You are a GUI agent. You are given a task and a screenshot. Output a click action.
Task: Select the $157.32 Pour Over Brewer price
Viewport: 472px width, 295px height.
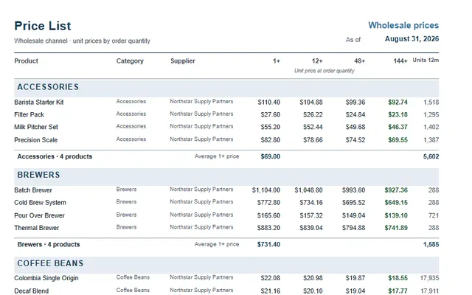(311, 215)
